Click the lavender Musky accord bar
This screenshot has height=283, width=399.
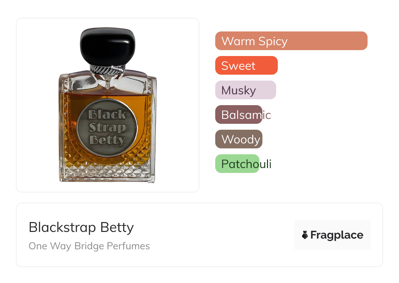(245, 90)
